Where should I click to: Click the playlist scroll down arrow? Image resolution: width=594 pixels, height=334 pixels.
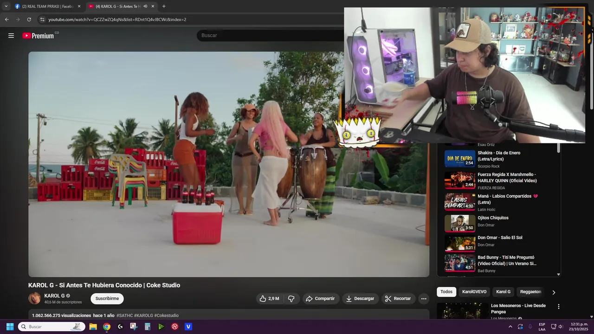(558, 275)
